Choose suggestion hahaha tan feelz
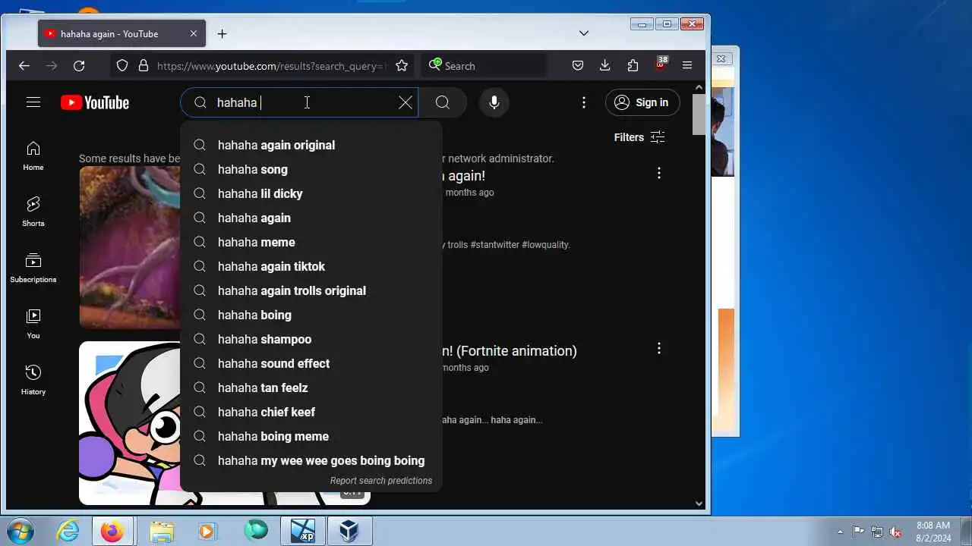This screenshot has height=546, width=972. (311, 388)
